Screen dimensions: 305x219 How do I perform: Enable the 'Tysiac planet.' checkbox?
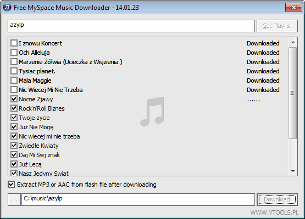point(14,71)
